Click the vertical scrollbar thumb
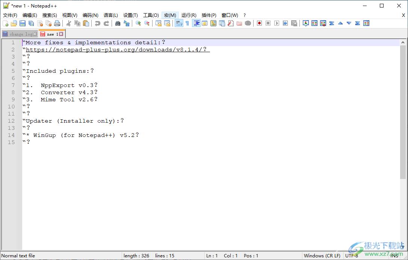Viewport: 408px width, 260px height. 403,112
